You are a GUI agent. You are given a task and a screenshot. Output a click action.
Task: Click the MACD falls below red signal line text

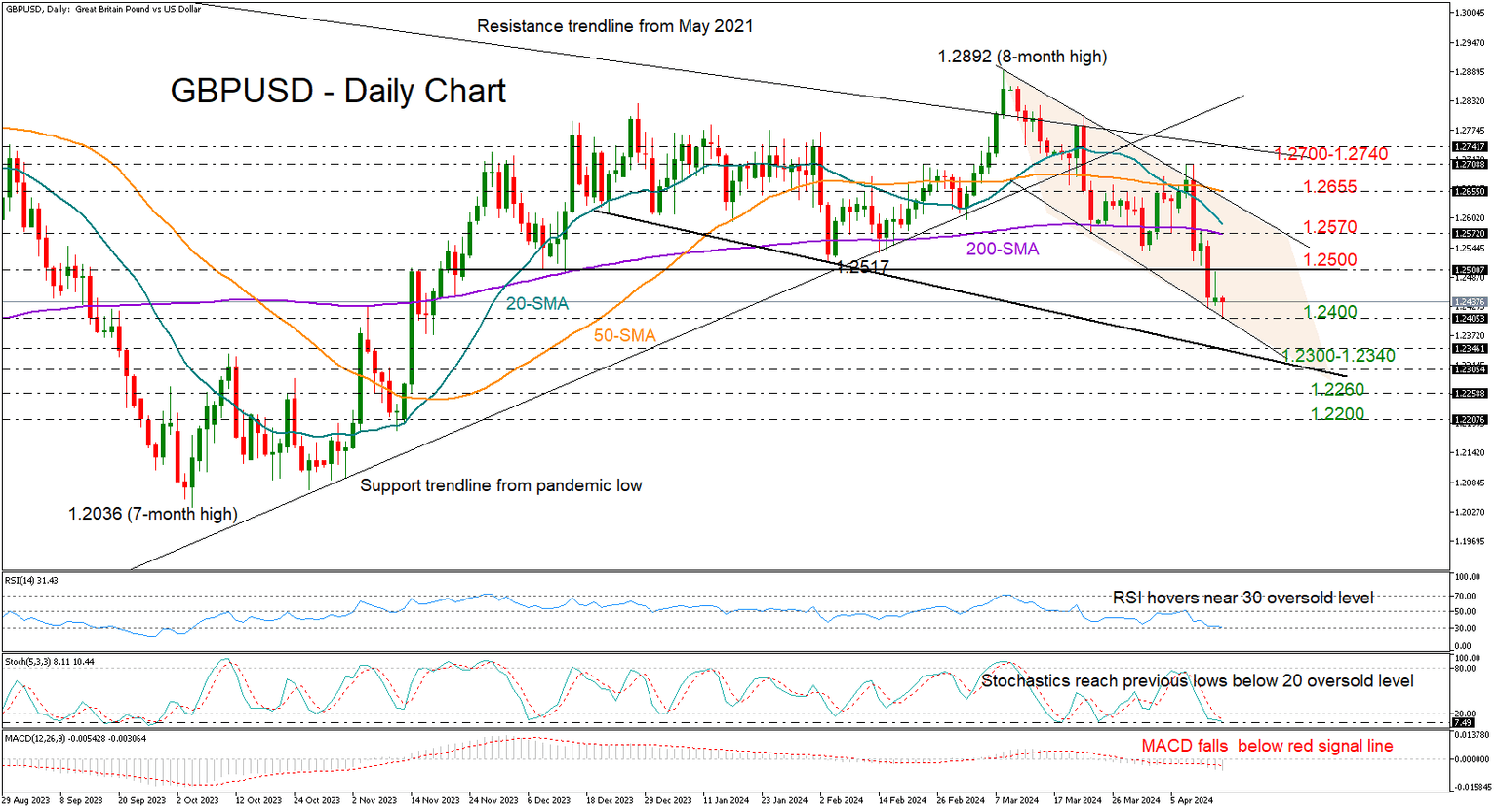point(1266,746)
